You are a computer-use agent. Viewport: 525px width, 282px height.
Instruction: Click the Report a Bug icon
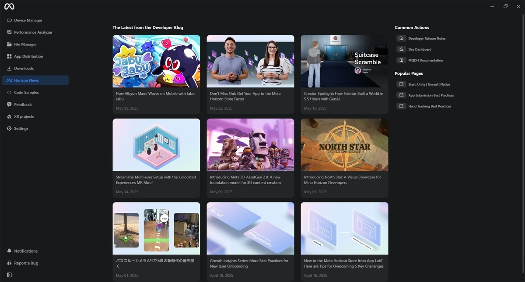click(x=9, y=263)
